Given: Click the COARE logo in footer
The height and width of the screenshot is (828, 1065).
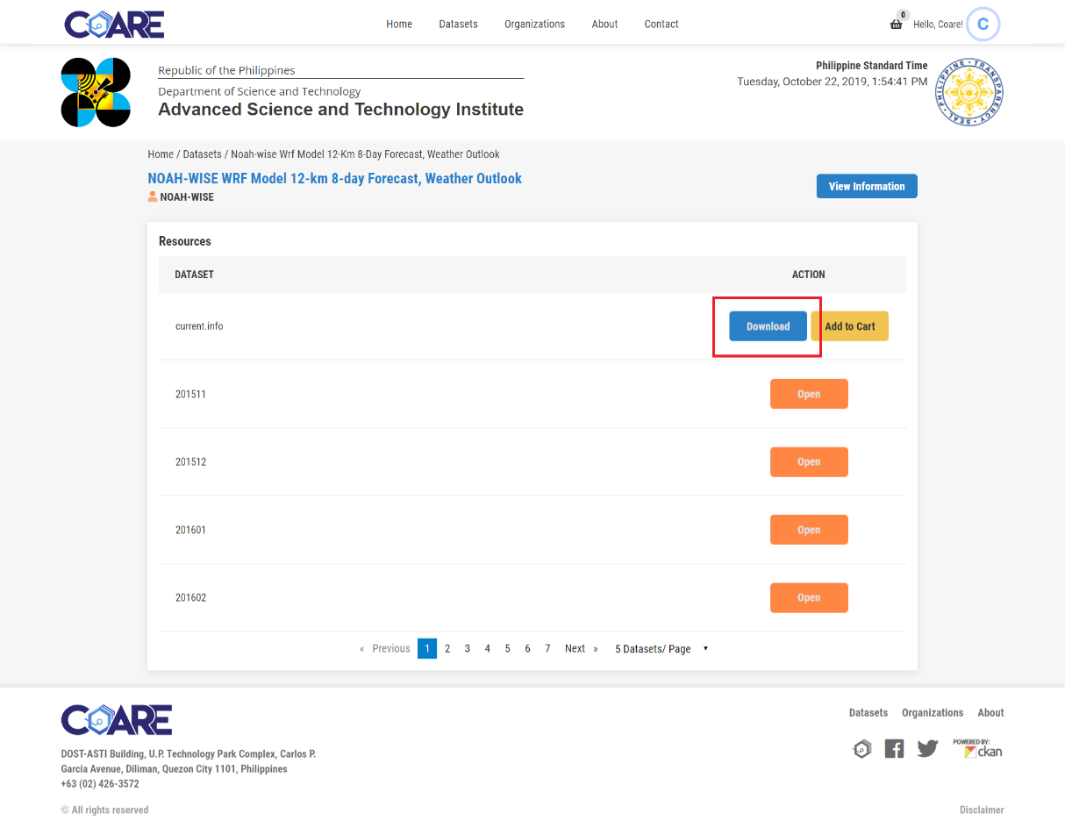Looking at the screenshot, I should pos(117,719).
